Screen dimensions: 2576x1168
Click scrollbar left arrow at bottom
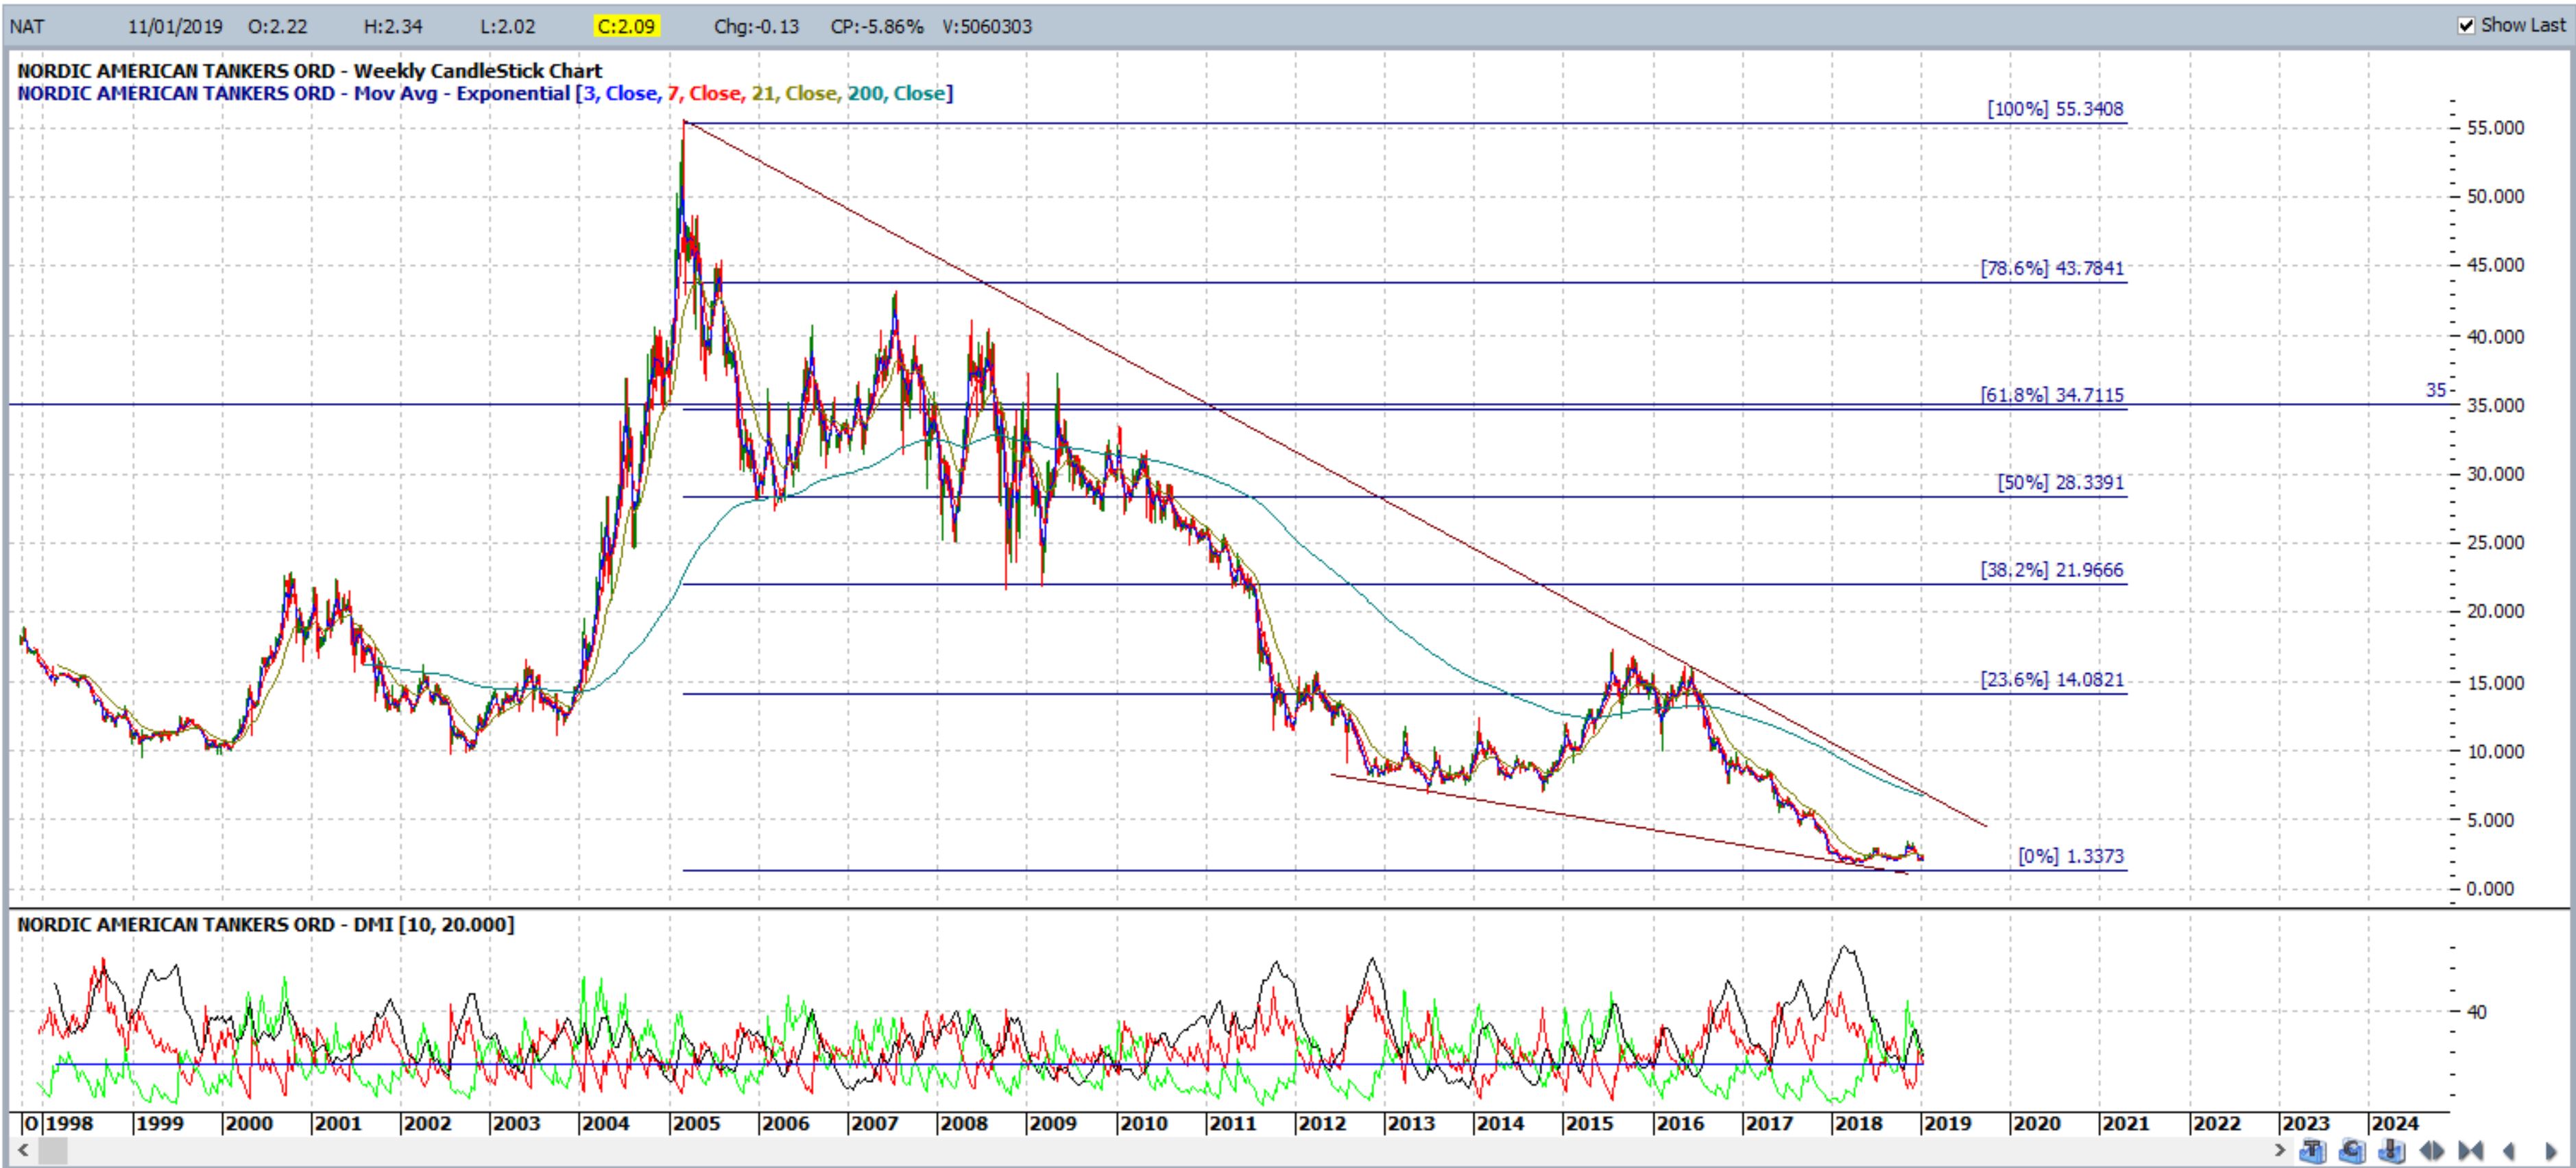click(22, 1151)
